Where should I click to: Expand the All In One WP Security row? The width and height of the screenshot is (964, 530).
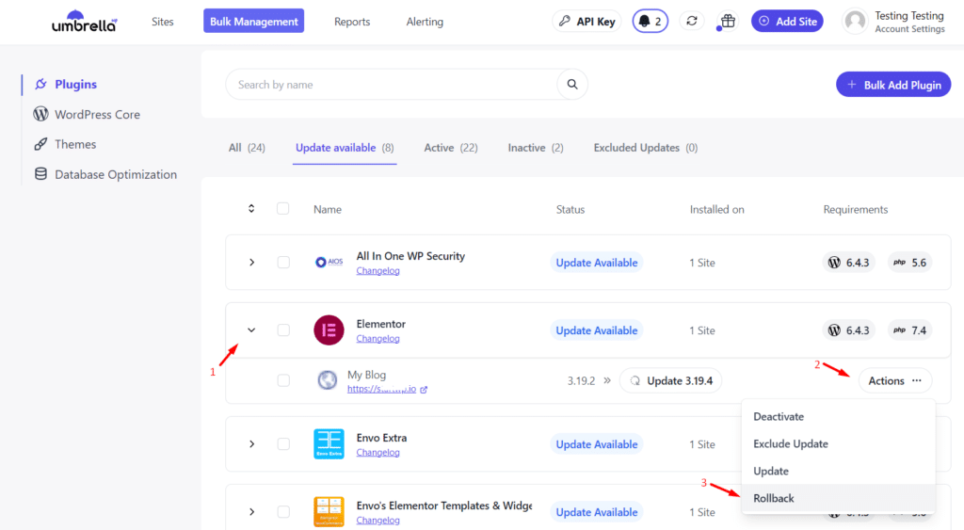point(251,263)
